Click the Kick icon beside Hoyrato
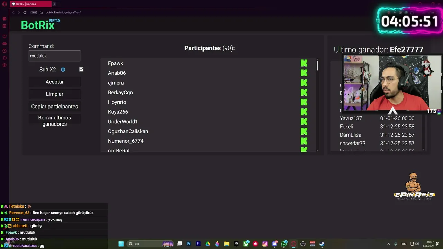The height and width of the screenshot is (249, 443). (x=304, y=102)
